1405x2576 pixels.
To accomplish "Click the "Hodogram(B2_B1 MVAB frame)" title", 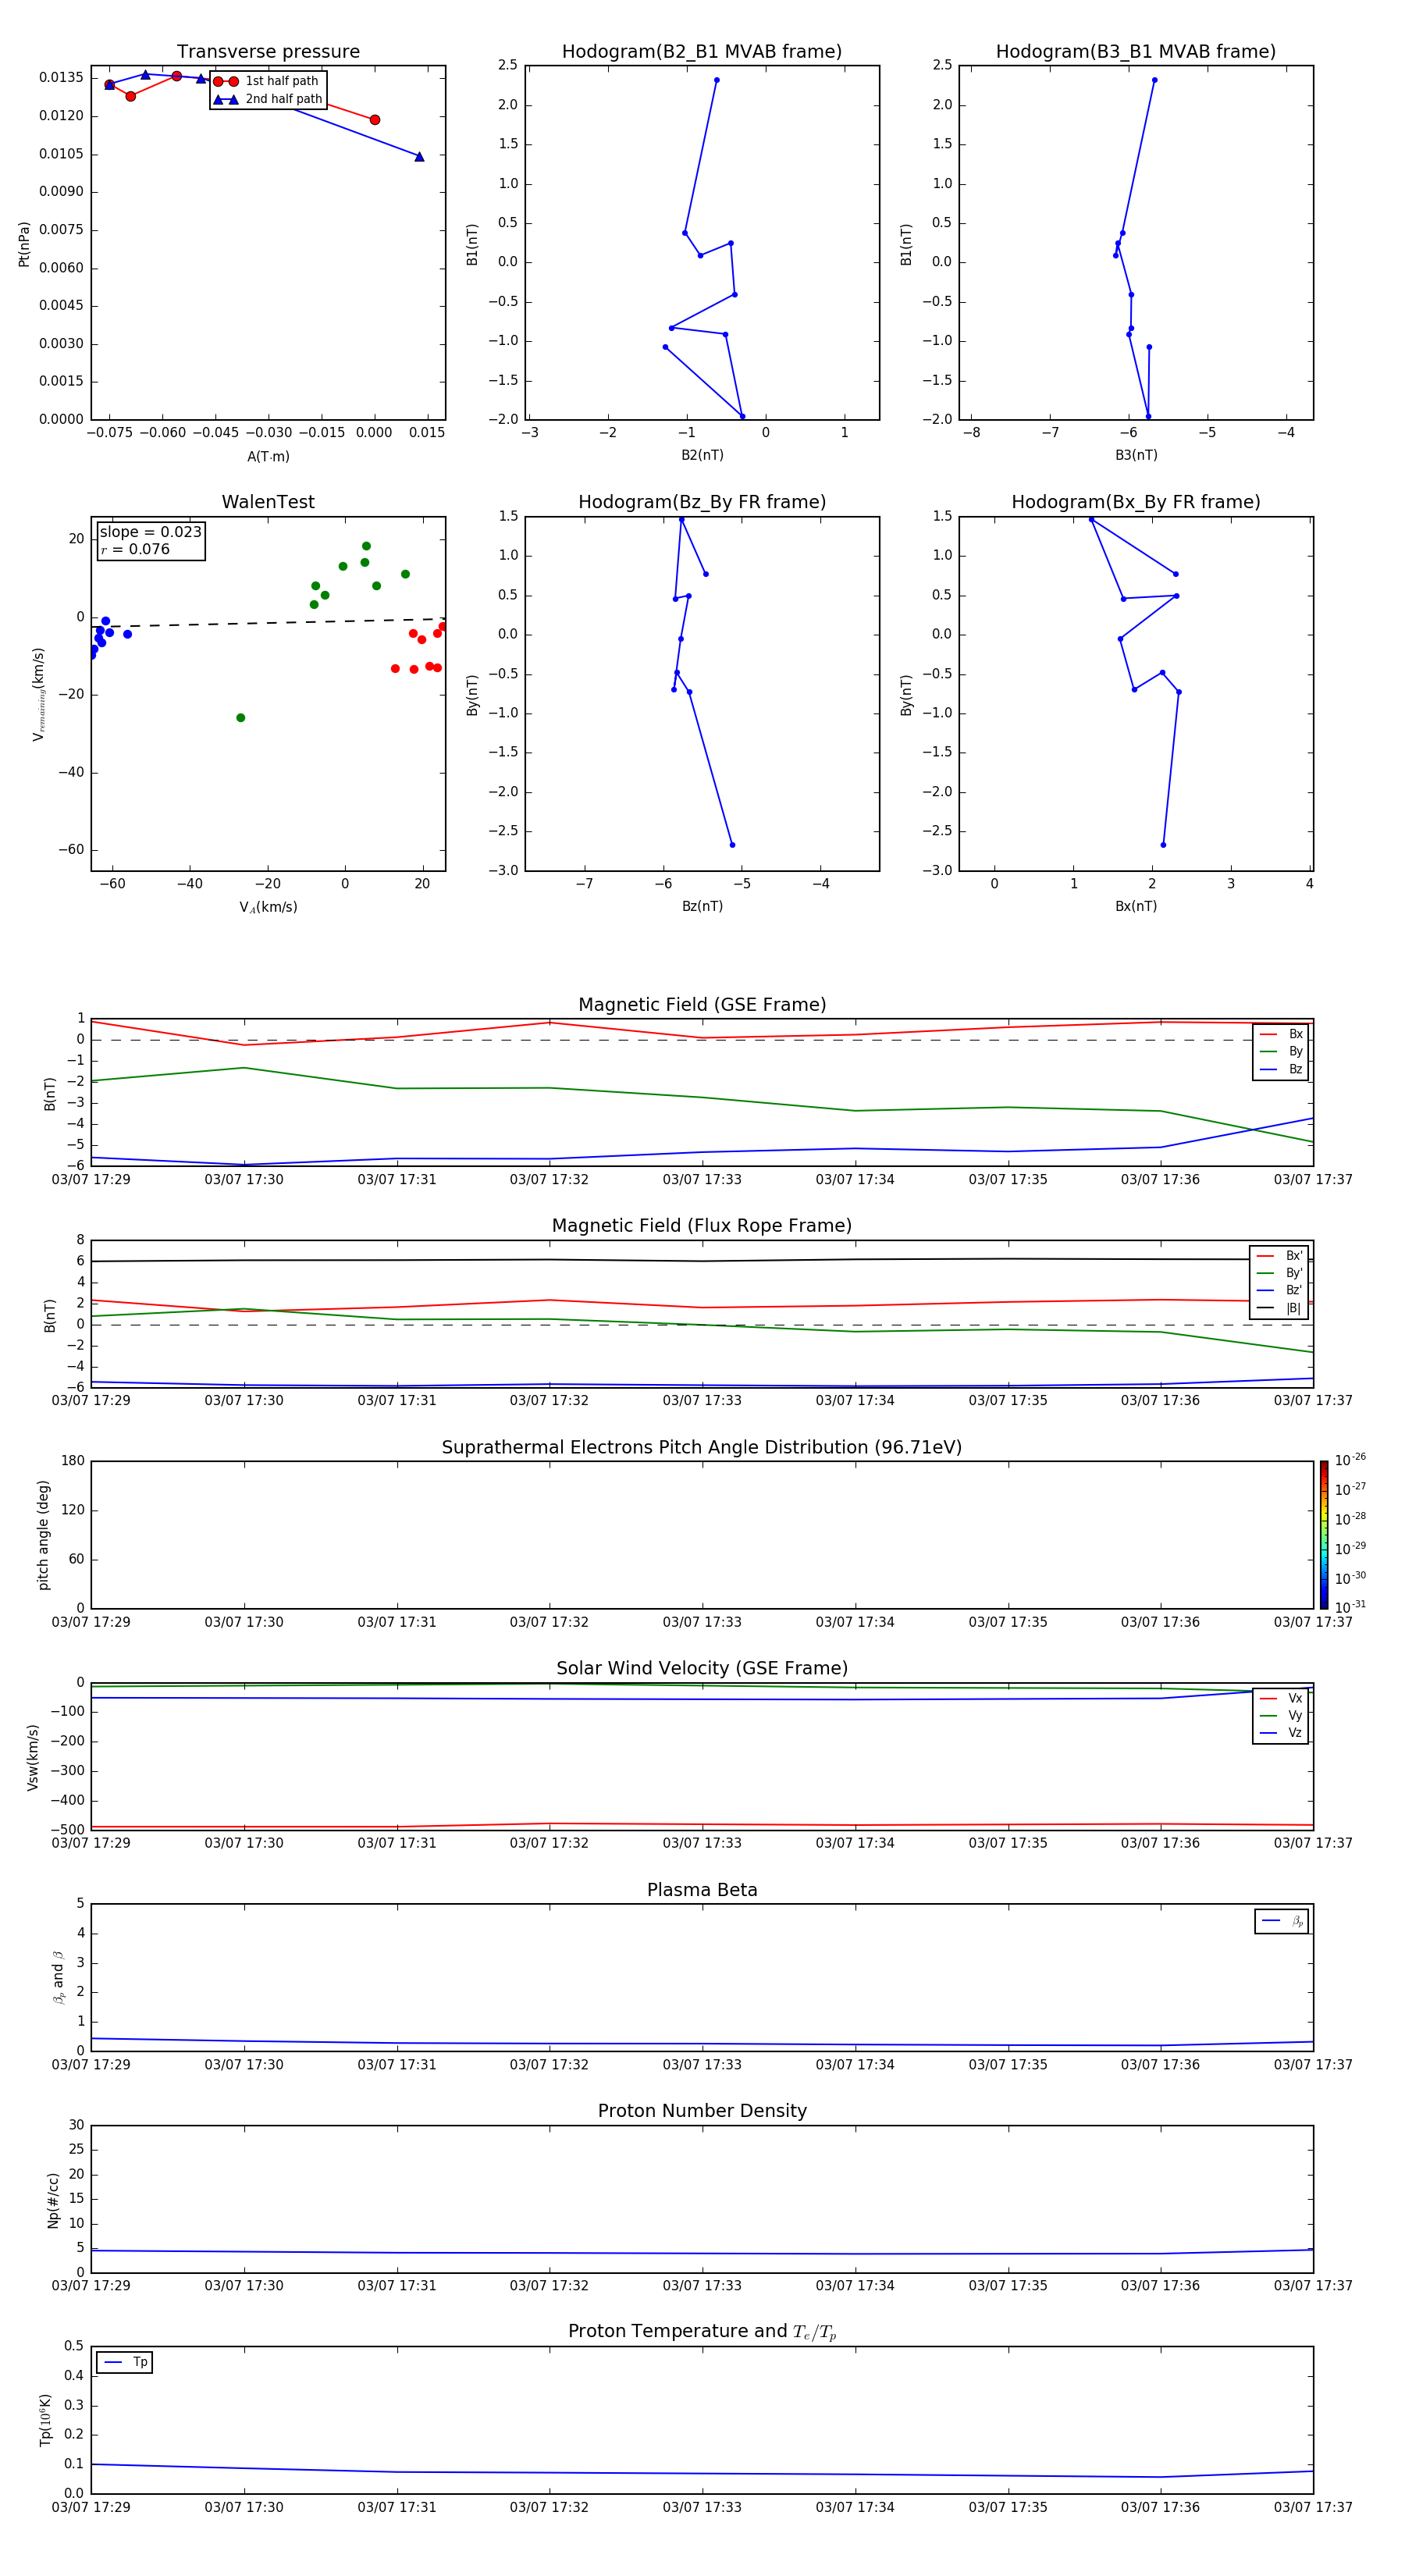I will point(702,52).
